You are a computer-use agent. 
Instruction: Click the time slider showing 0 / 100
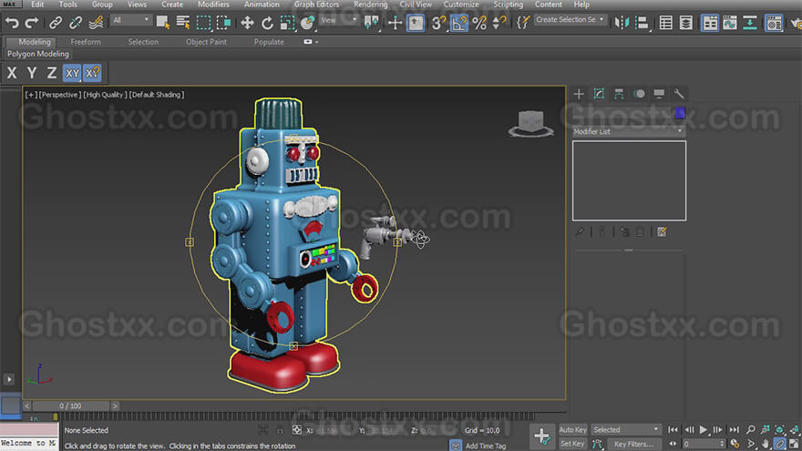point(70,405)
